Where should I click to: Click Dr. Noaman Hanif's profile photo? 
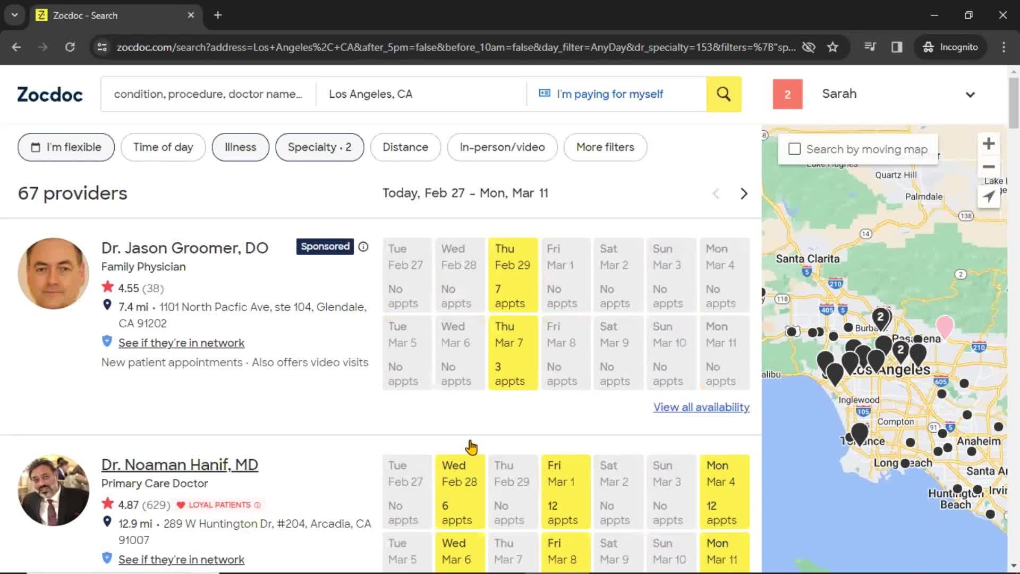point(54,490)
